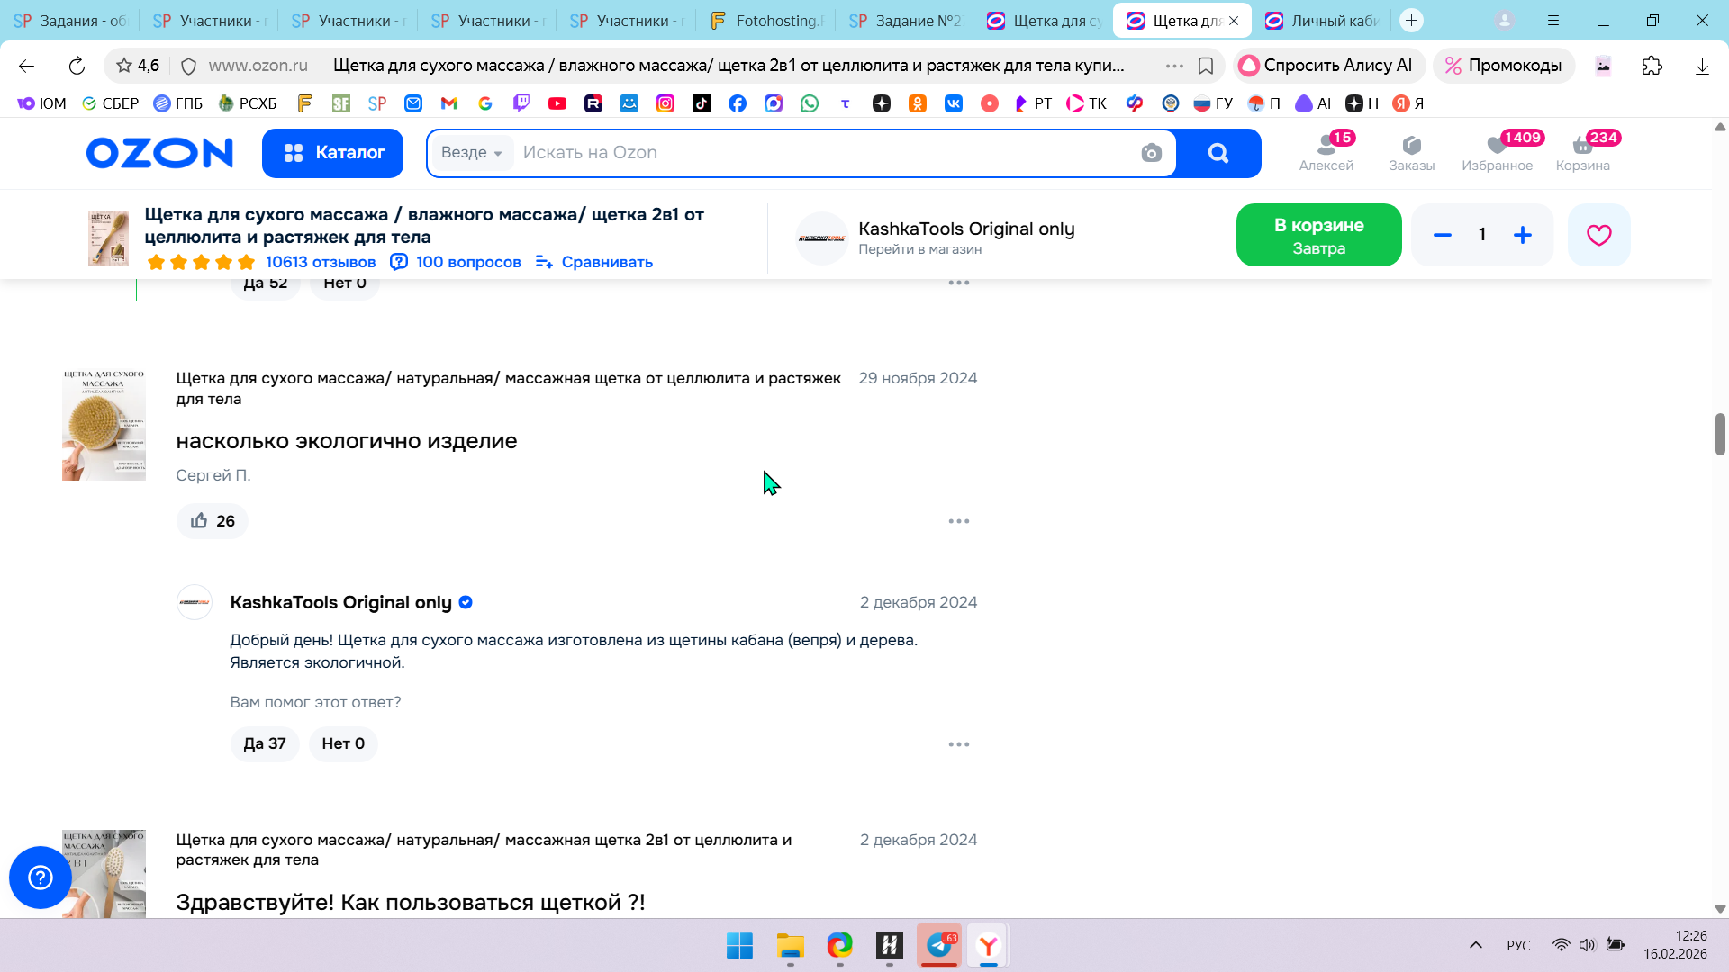Open Избранное favorites in header

click(1497, 152)
